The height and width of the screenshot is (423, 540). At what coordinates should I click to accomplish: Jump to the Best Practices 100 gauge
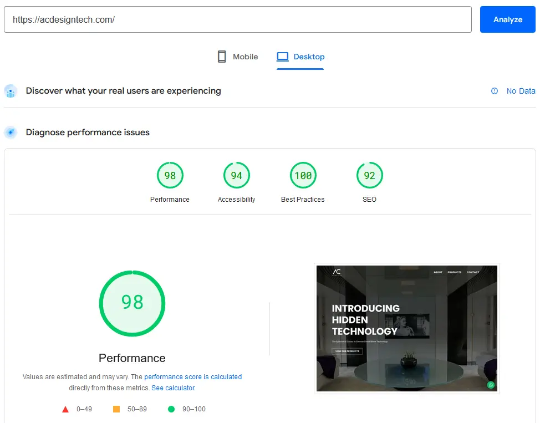tap(303, 176)
